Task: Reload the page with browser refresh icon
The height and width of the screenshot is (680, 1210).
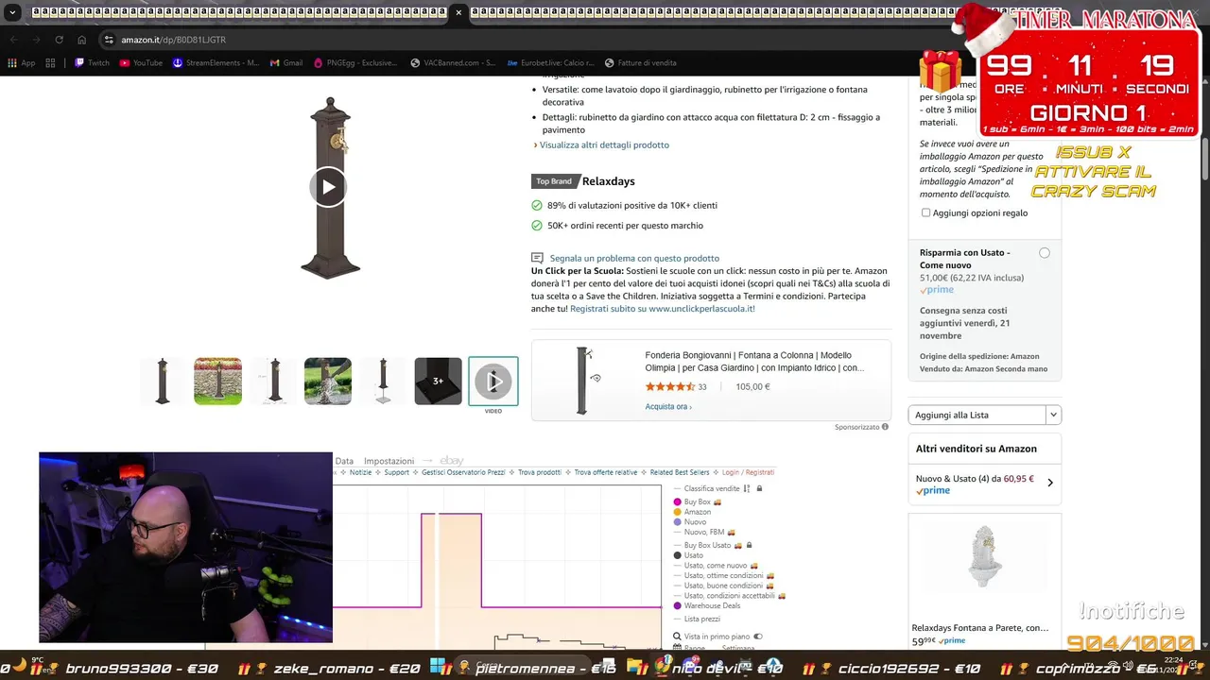Action: point(59,40)
